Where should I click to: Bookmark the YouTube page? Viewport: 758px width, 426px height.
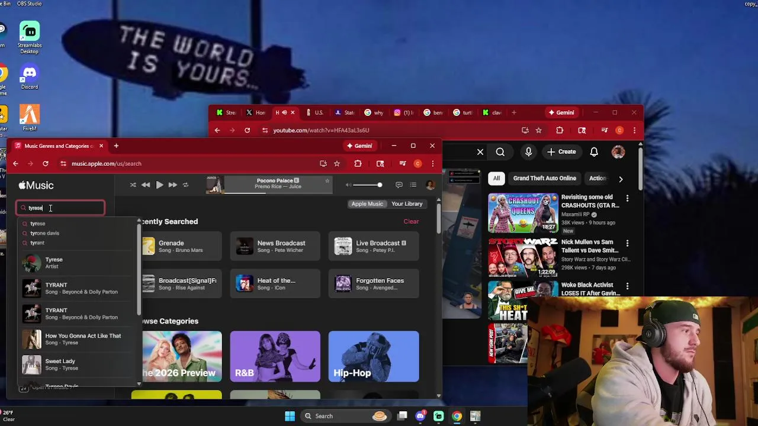pyautogui.click(x=538, y=130)
